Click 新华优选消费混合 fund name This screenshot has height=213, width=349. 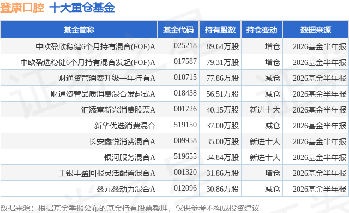click(125, 126)
